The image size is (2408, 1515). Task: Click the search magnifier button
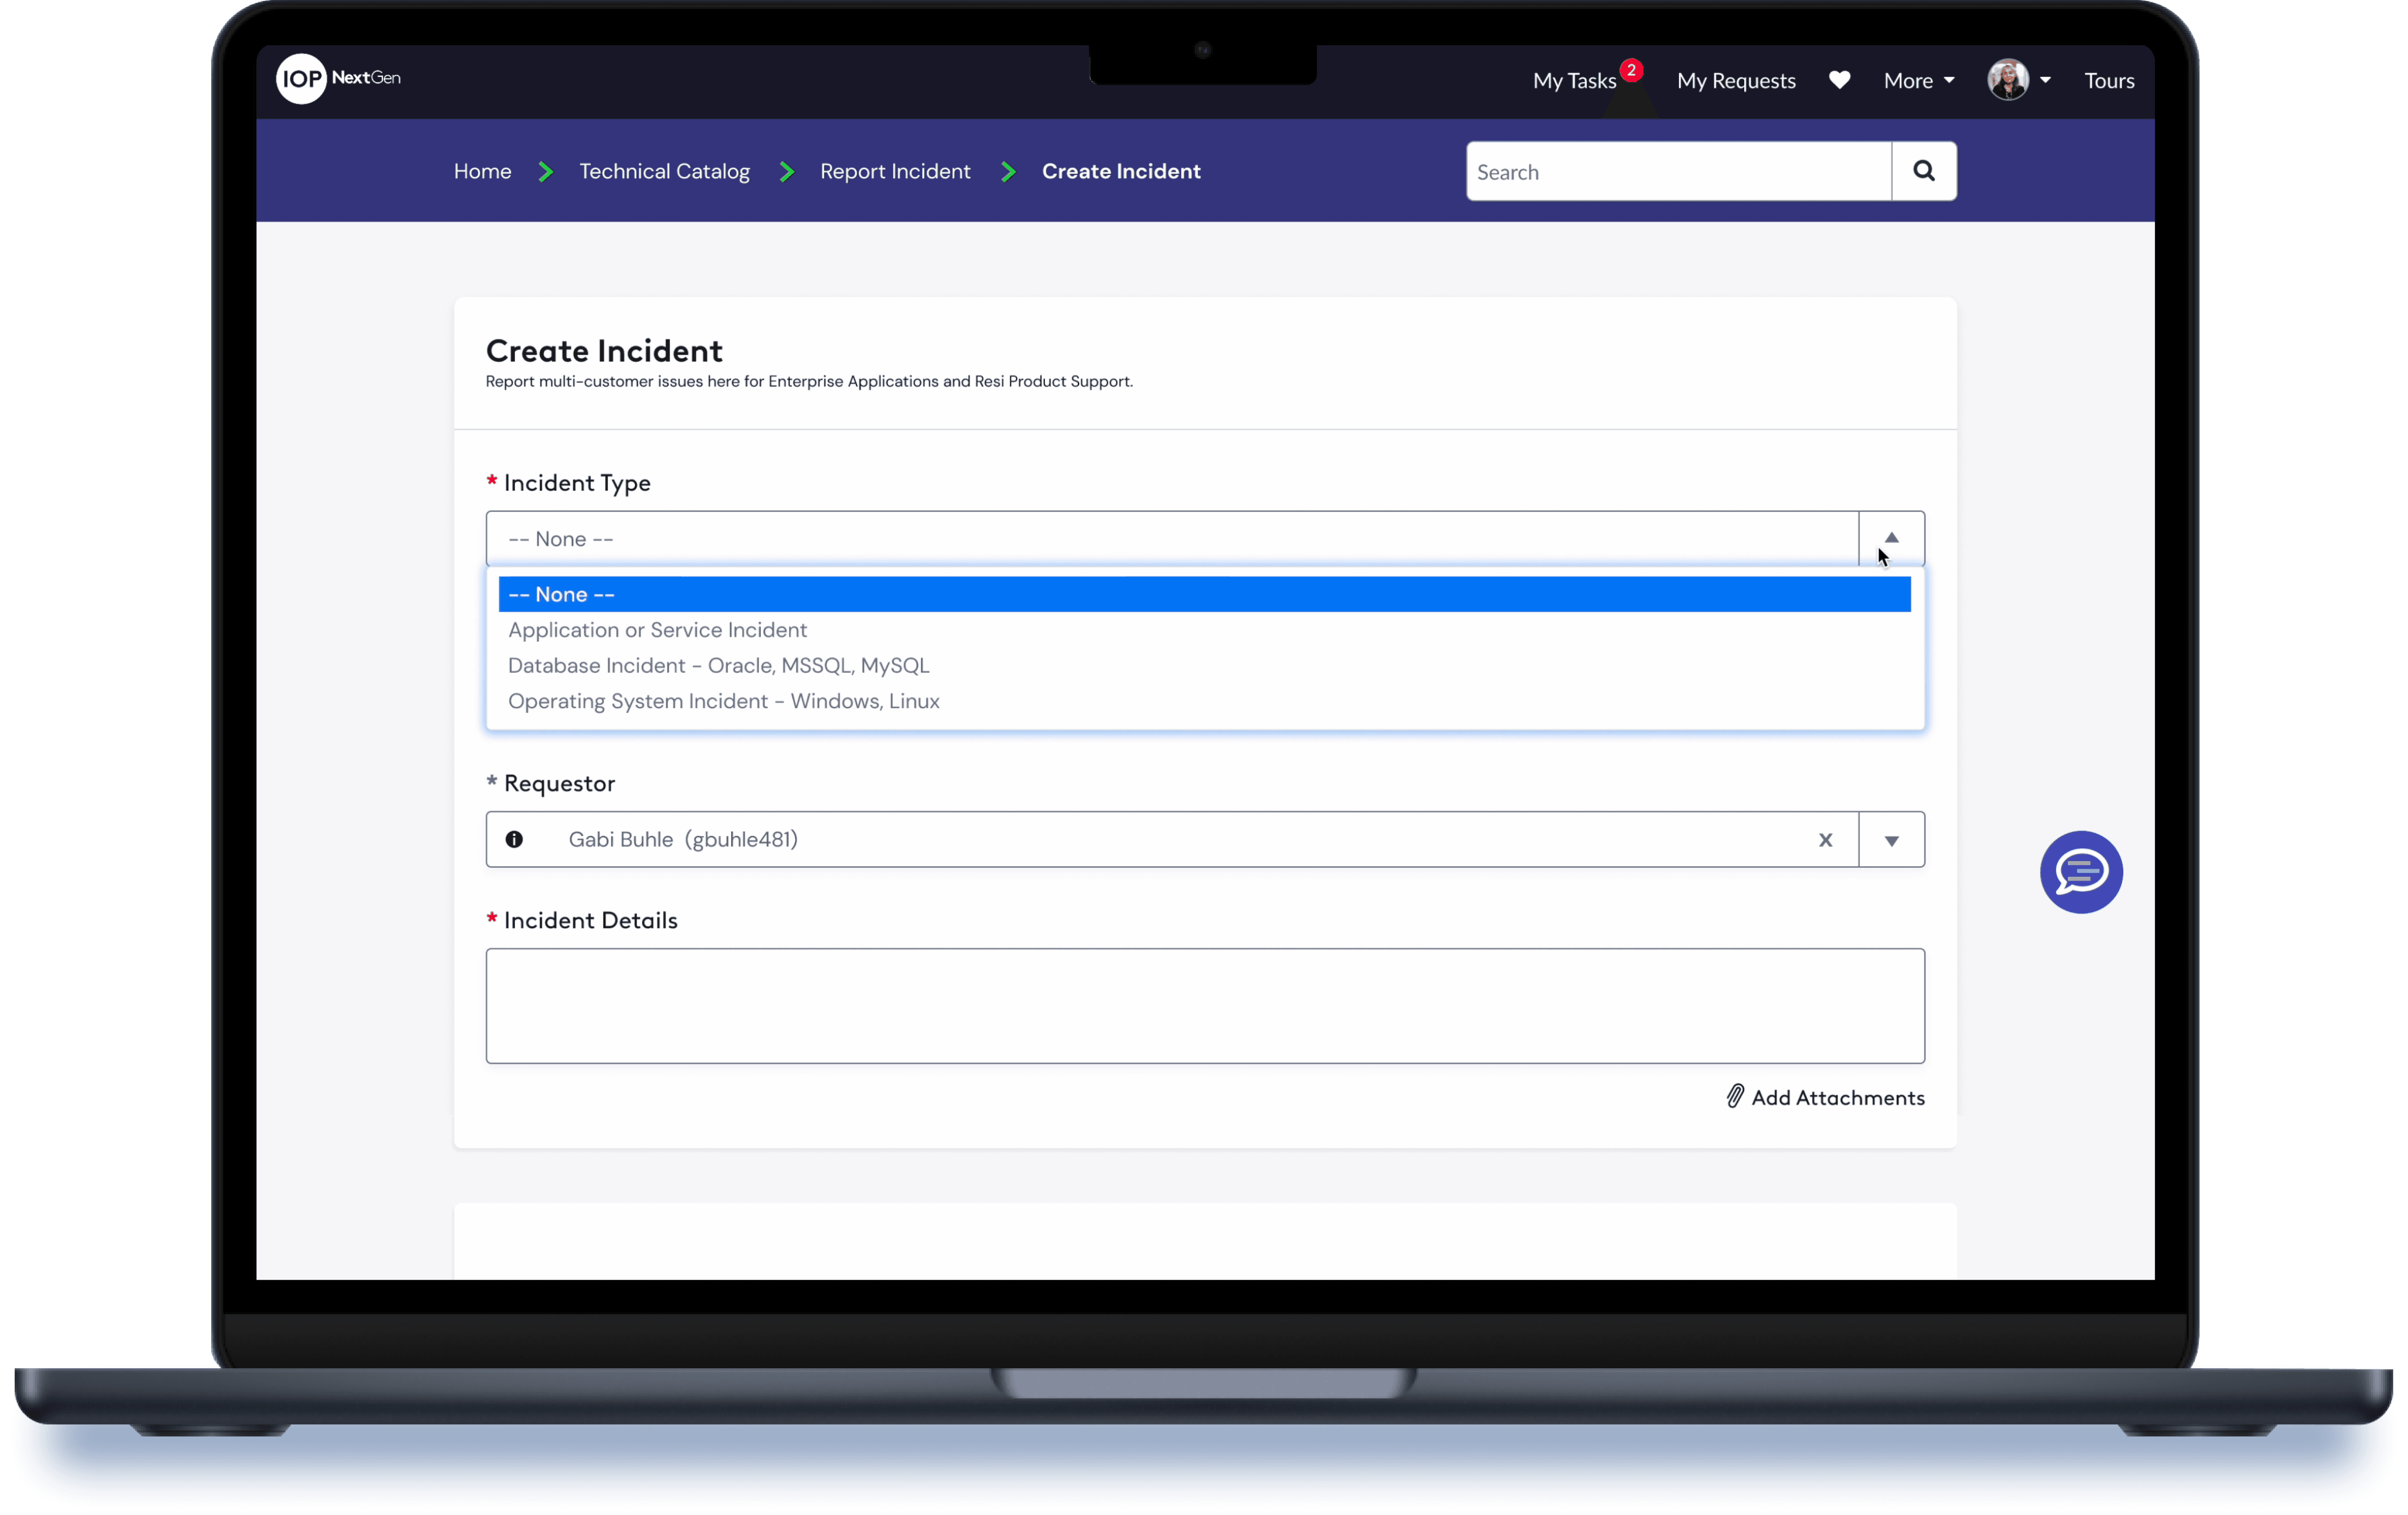(1923, 171)
